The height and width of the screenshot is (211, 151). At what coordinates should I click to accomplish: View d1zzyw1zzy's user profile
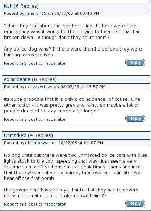(x=40, y=87)
